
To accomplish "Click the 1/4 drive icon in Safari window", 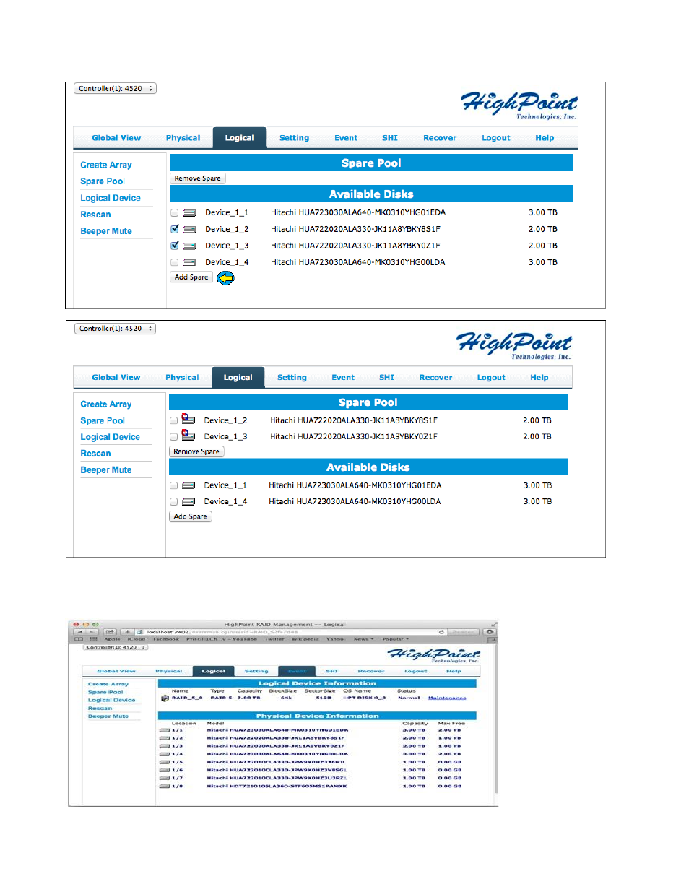I will [165, 754].
